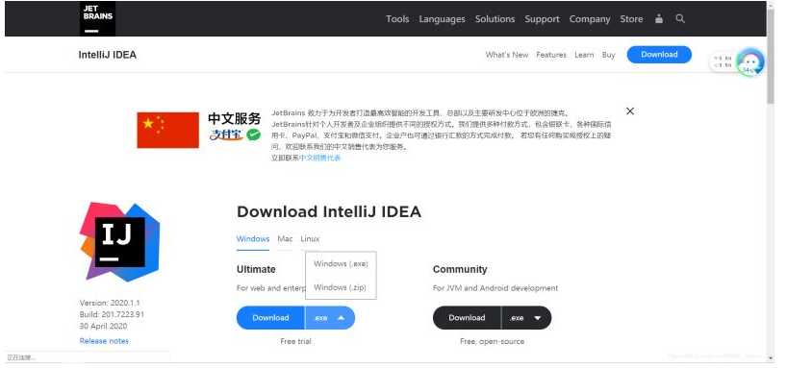The height and width of the screenshot is (368, 787).
Task: Click For JVM and Android development text
Action: [x=495, y=288]
